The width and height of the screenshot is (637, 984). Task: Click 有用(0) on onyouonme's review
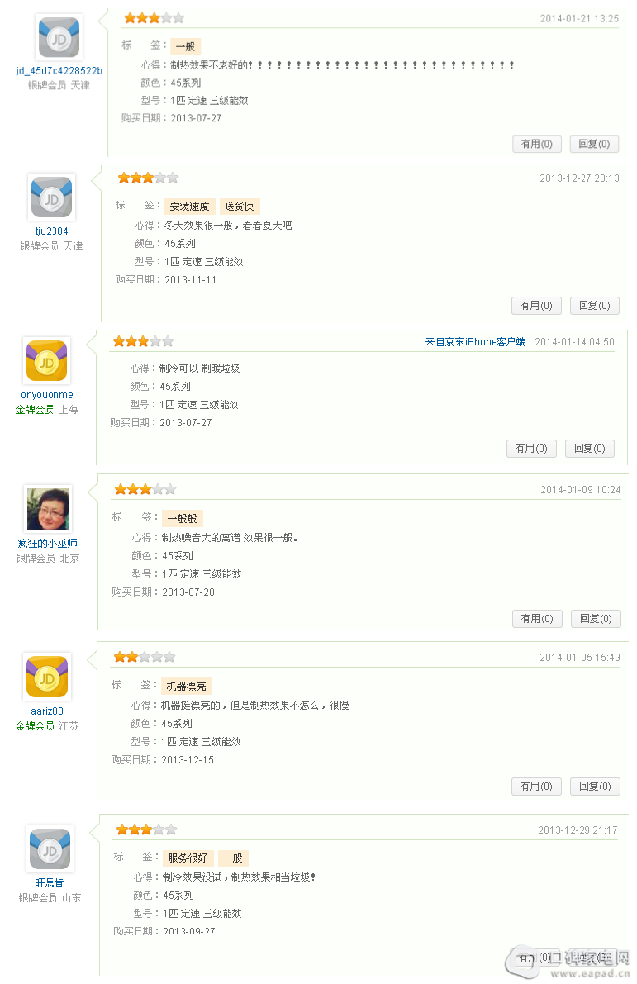click(x=531, y=449)
